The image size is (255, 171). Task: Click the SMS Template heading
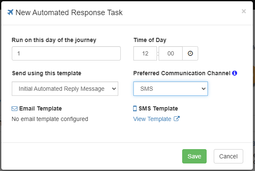158,108
